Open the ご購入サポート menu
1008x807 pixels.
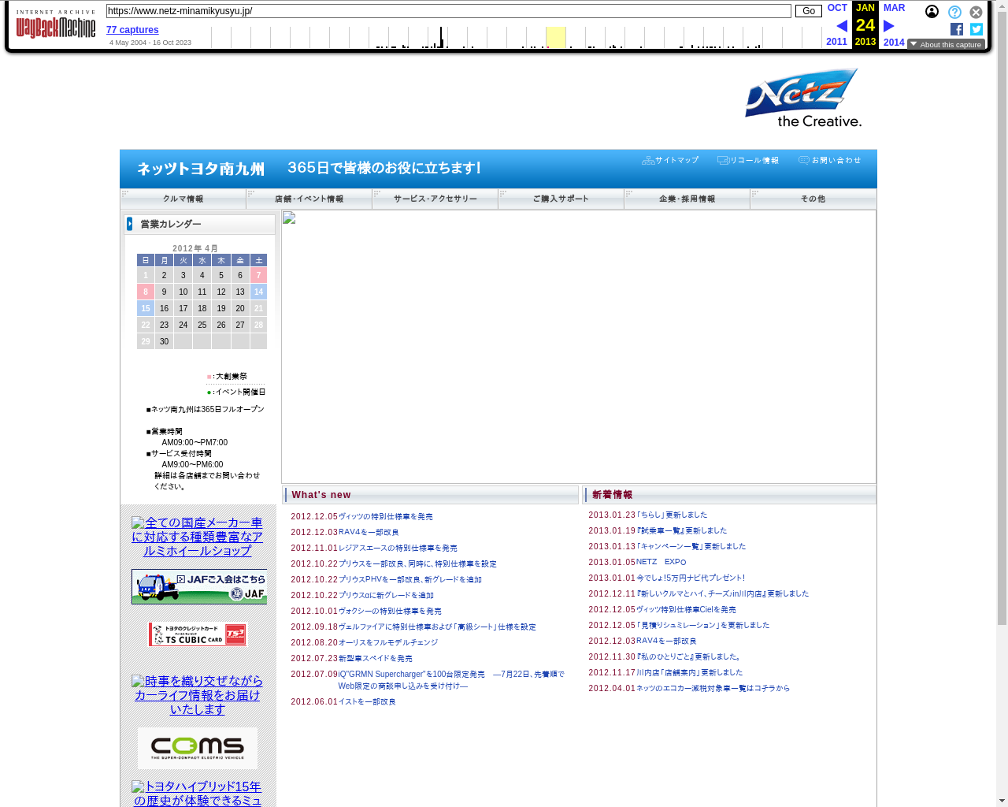(561, 199)
